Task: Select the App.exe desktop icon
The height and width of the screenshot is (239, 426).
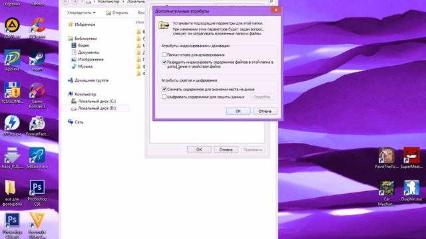Action: pyautogui.click(x=12, y=60)
